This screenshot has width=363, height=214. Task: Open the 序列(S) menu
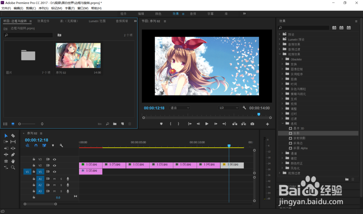(x=44, y=8)
